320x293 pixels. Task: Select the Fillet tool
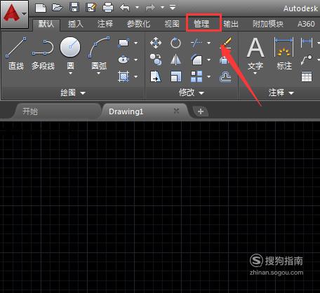[x=196, y=60]
